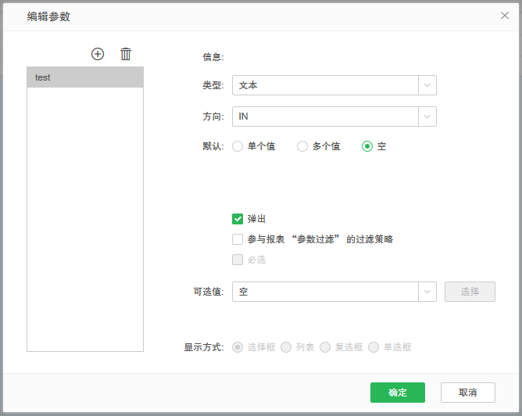
Task: Pick 单选框 display mode radio
Action: pos(374,347)
